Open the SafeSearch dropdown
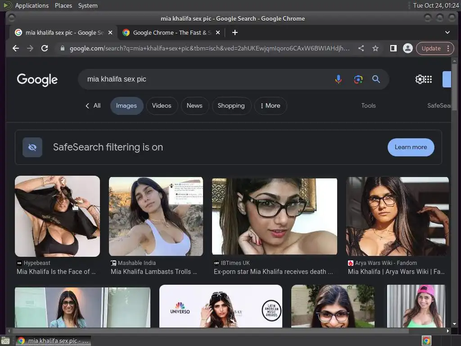The height and width of the screenshot is (346, 461). pyautogui.click(x=439, y=105)
